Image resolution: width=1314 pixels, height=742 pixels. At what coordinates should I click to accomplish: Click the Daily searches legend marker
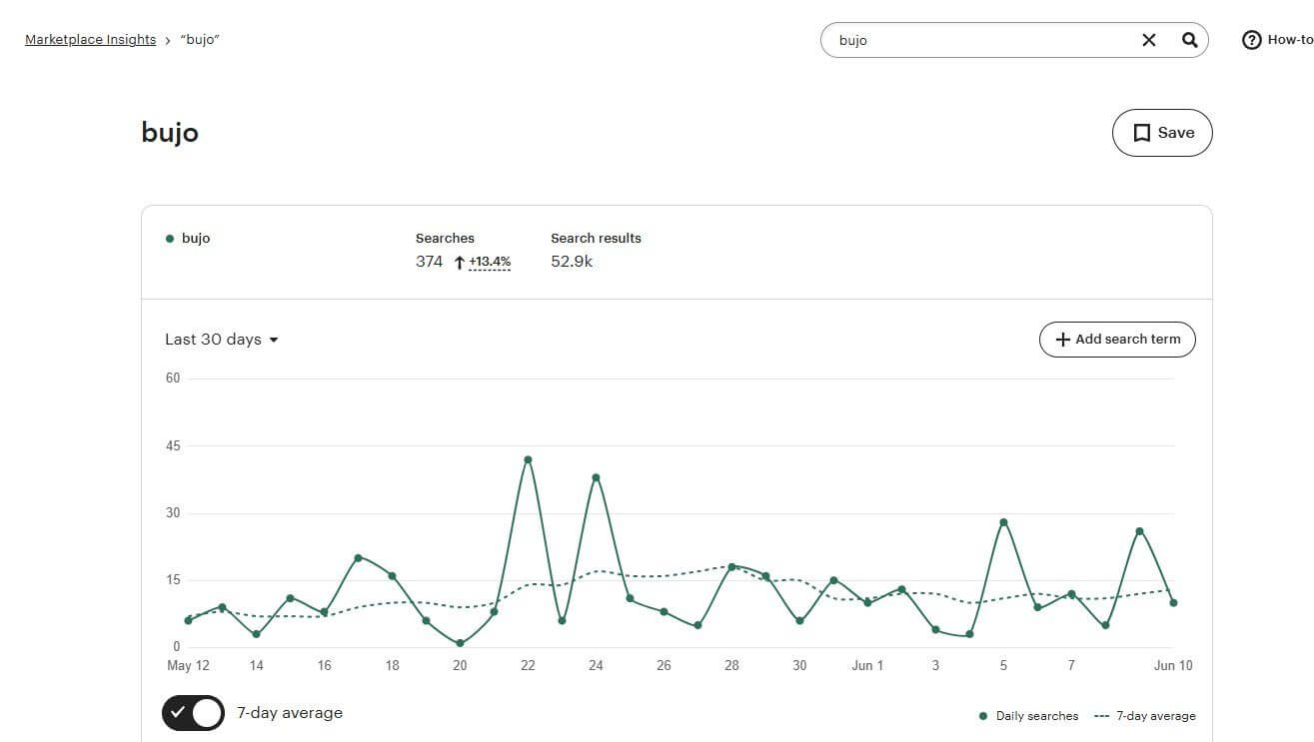pos(983,716)
